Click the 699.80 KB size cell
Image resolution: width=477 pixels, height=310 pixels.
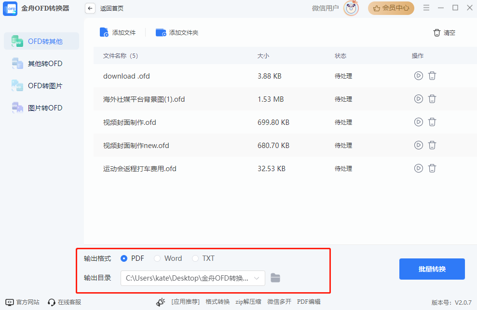(273, 122)
